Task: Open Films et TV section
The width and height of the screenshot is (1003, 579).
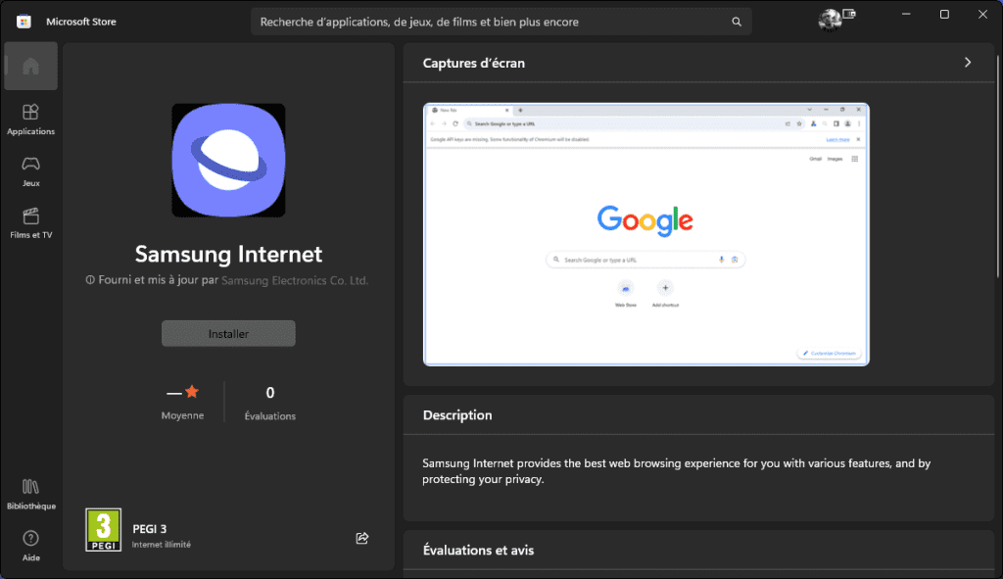Action: pyautogui.click(x=30, y=222)
